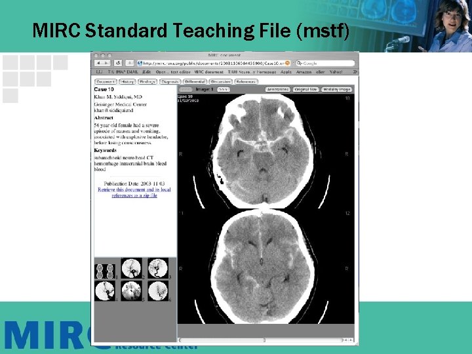
Task: Show more bookmarks with the overflow chevron
Action: pyautogui.click(x=355, y=72)
